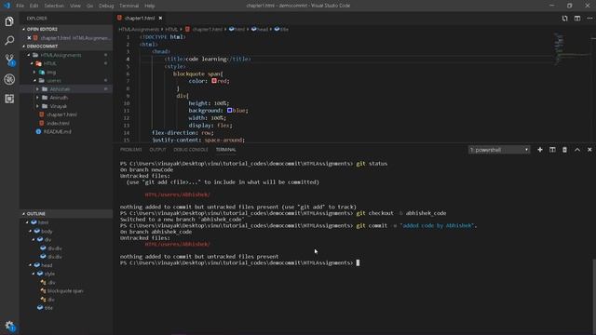
Task: Click in the terminal prompt input line
Action: click(x=358, y=262)
